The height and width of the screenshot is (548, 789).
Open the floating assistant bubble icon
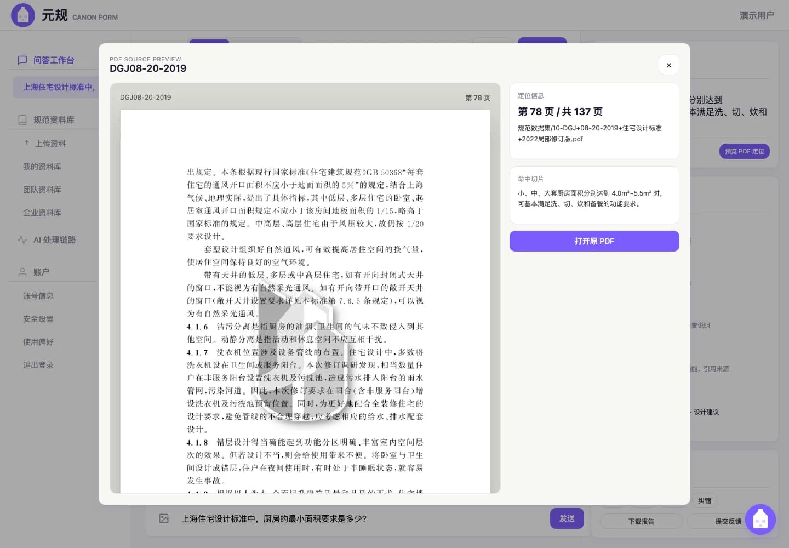click(760, 519)
